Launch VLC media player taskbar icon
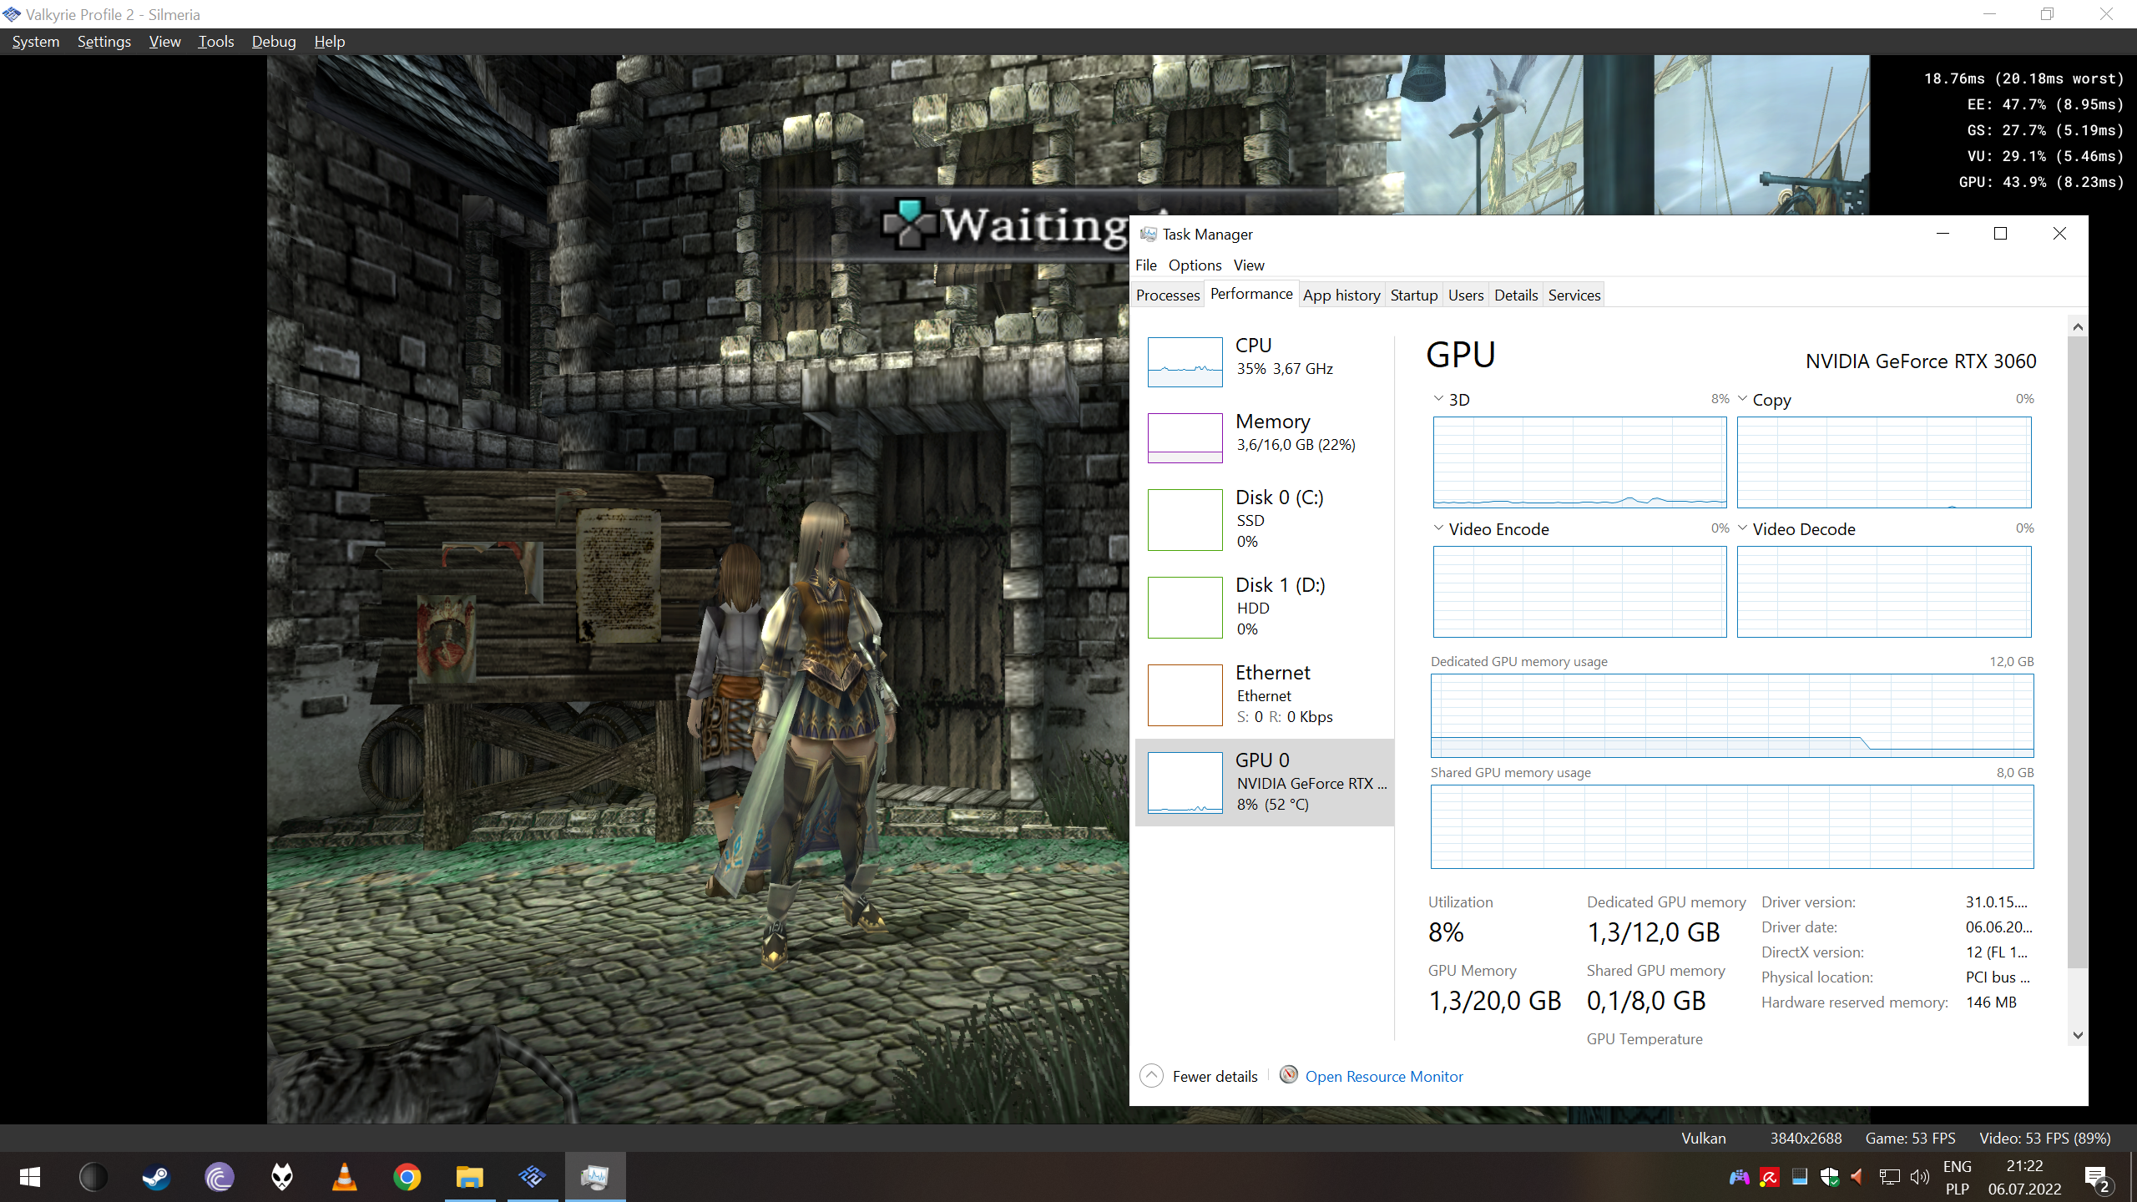The height and width of the screenshot is (1202, 2137). (x=344, y=1177)
